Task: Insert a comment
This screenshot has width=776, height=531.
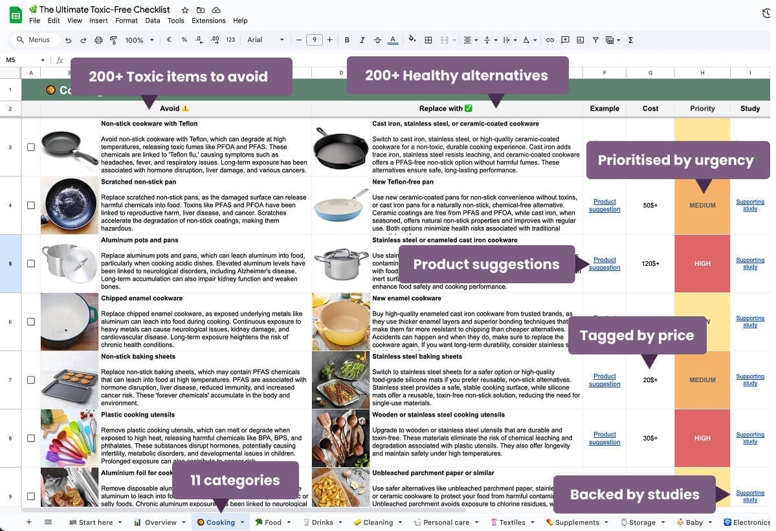Action: (x=565, y=40)
